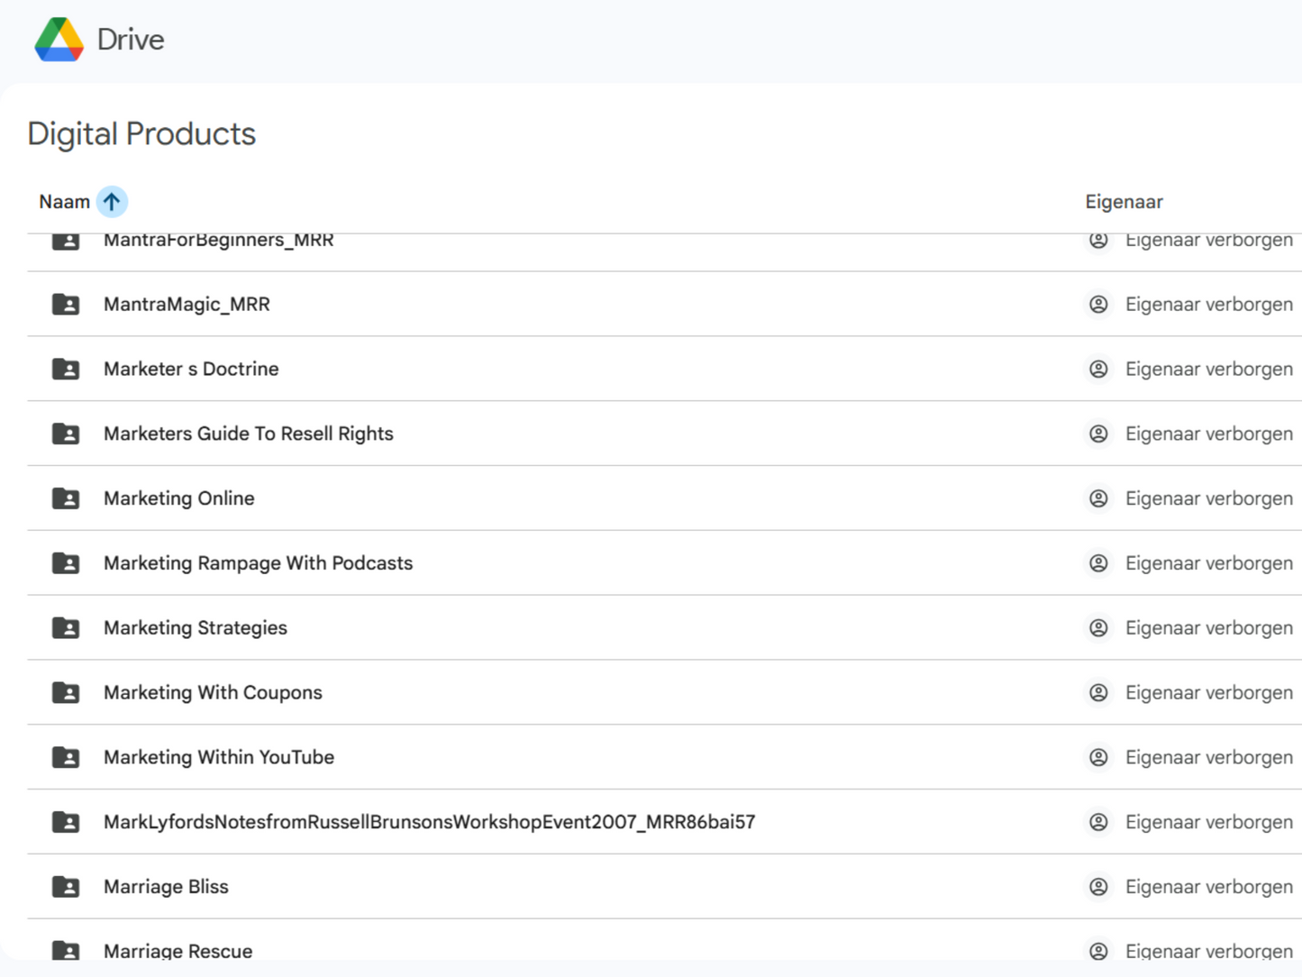Image resolution: width=1302 pixels, height=977 pixels.
Task: Click the folder icon for Marketing Strategies
Action: 66,628
